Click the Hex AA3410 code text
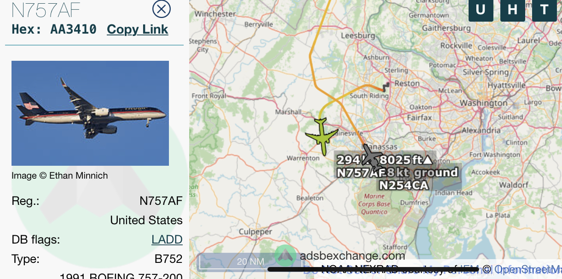562x279 pixels. click(x=54, y=29)
